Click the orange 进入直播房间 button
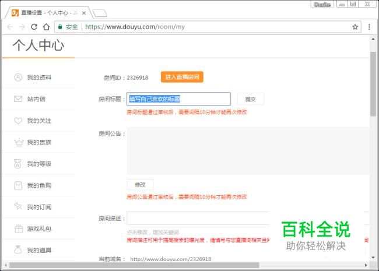 (x=182, y=77)
